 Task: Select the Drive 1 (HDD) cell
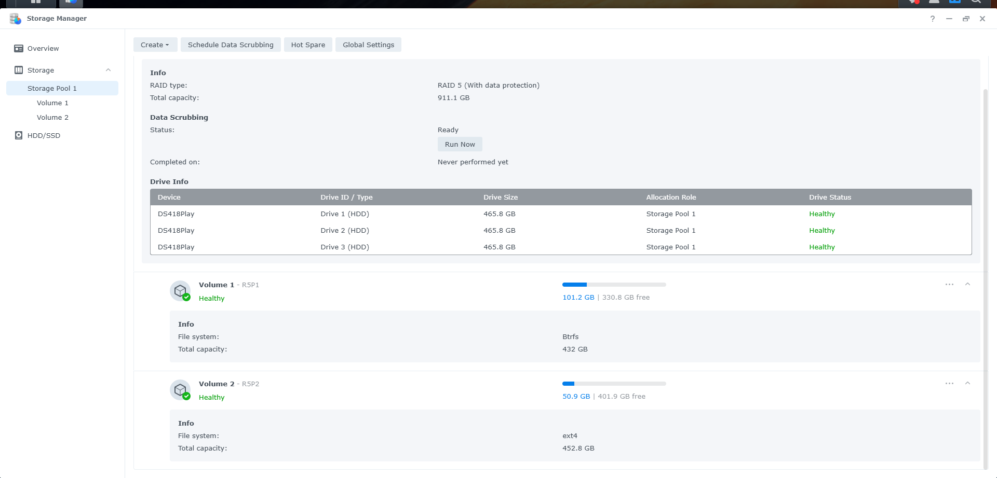coord(345,214)
